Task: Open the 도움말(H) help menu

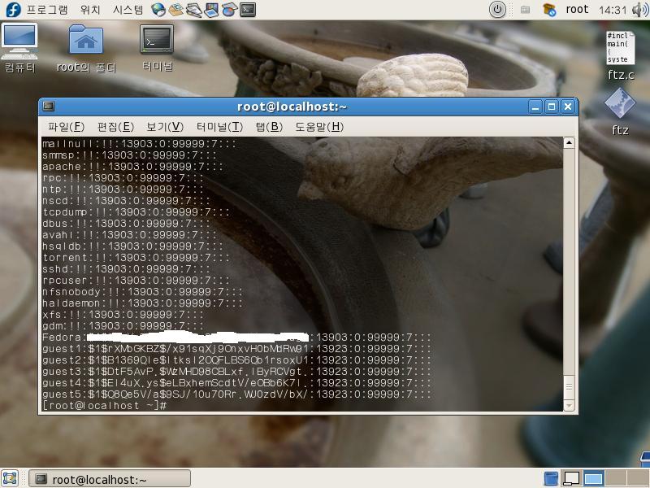Action: 318,126
